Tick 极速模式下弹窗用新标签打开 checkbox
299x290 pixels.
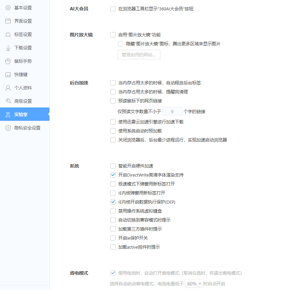coord(113,184)
